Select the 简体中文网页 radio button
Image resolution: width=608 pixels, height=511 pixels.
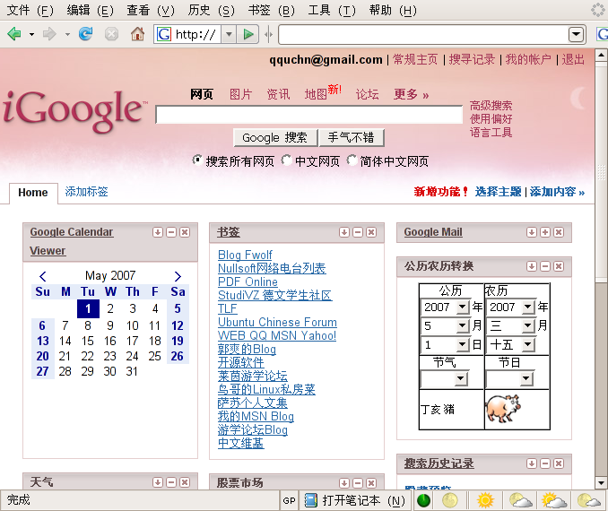tap(352, 160)
